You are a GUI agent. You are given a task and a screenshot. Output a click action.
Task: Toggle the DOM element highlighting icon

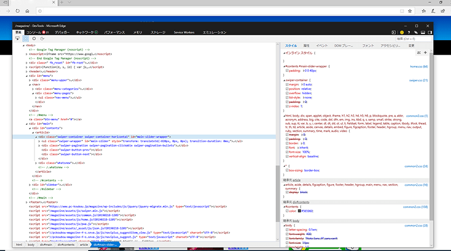coord(26,39)
